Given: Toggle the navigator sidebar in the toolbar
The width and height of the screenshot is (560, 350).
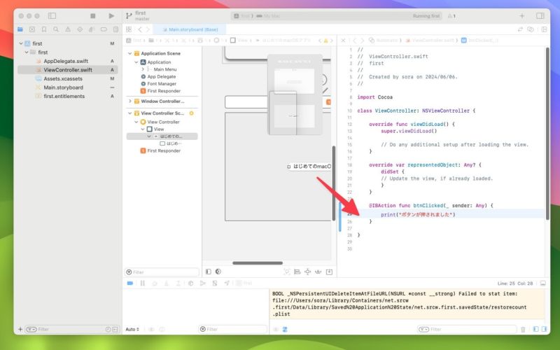Looking at the screenshot, I should pyautogui.click(x=52, y=15).
